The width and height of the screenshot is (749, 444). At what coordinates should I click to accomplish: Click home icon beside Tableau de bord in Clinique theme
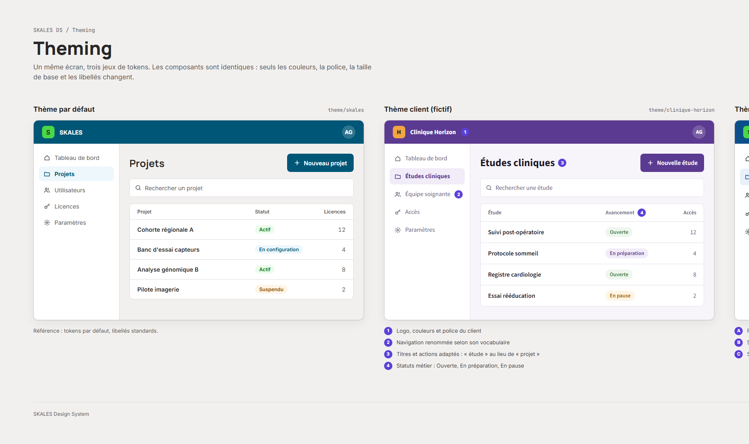click(x=398, y=159)
